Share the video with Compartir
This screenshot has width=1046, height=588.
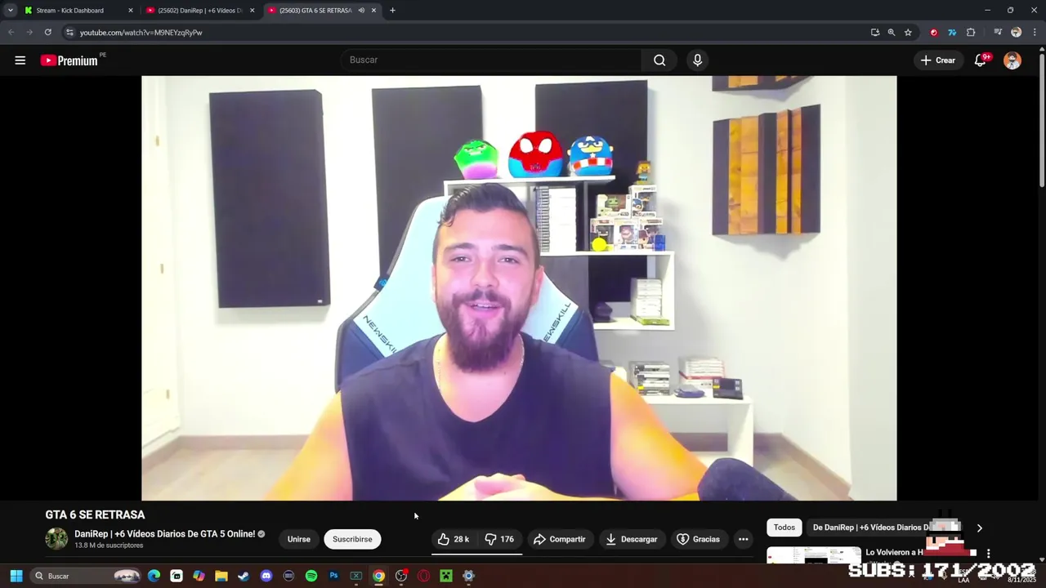tap(560, 539)
